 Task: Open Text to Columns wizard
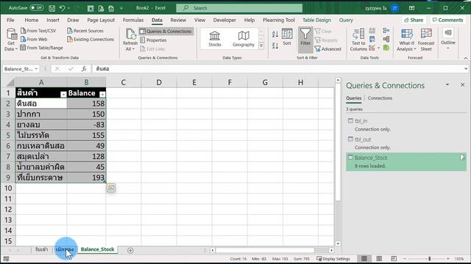pos(358,40)
